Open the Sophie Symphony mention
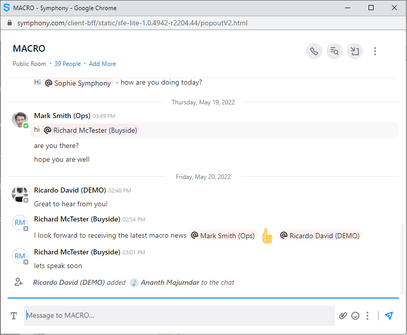Screen dimensions: 407x335 (78, 83)
